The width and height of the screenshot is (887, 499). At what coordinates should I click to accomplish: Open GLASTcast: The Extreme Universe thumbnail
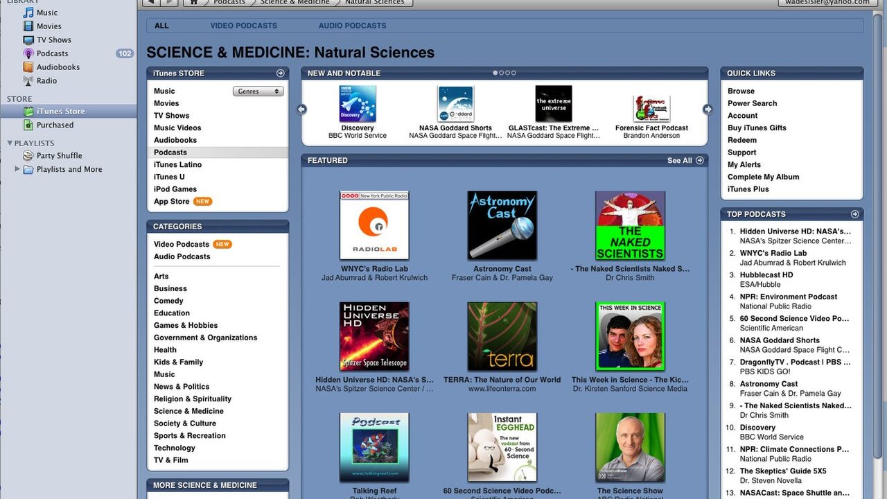[x=554, y=104]
